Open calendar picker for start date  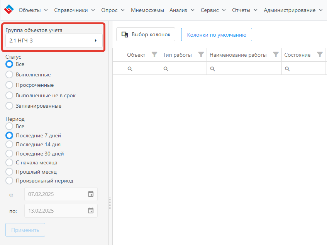[91, 194]
